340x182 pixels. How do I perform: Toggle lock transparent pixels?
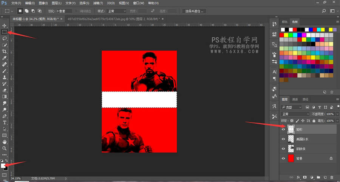tap(292, 121)
